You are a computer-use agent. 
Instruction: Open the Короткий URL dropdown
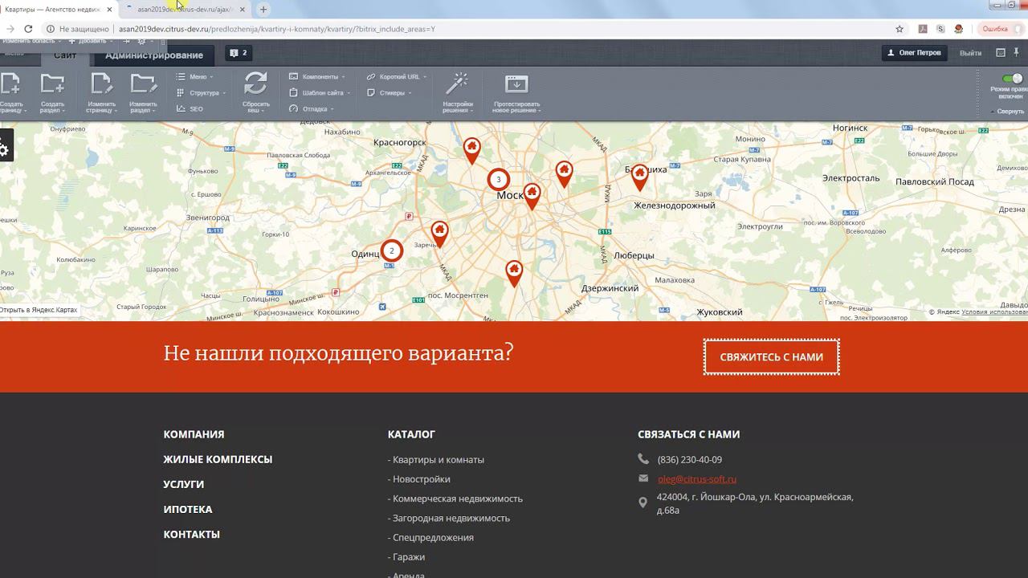tap(397, 76)
